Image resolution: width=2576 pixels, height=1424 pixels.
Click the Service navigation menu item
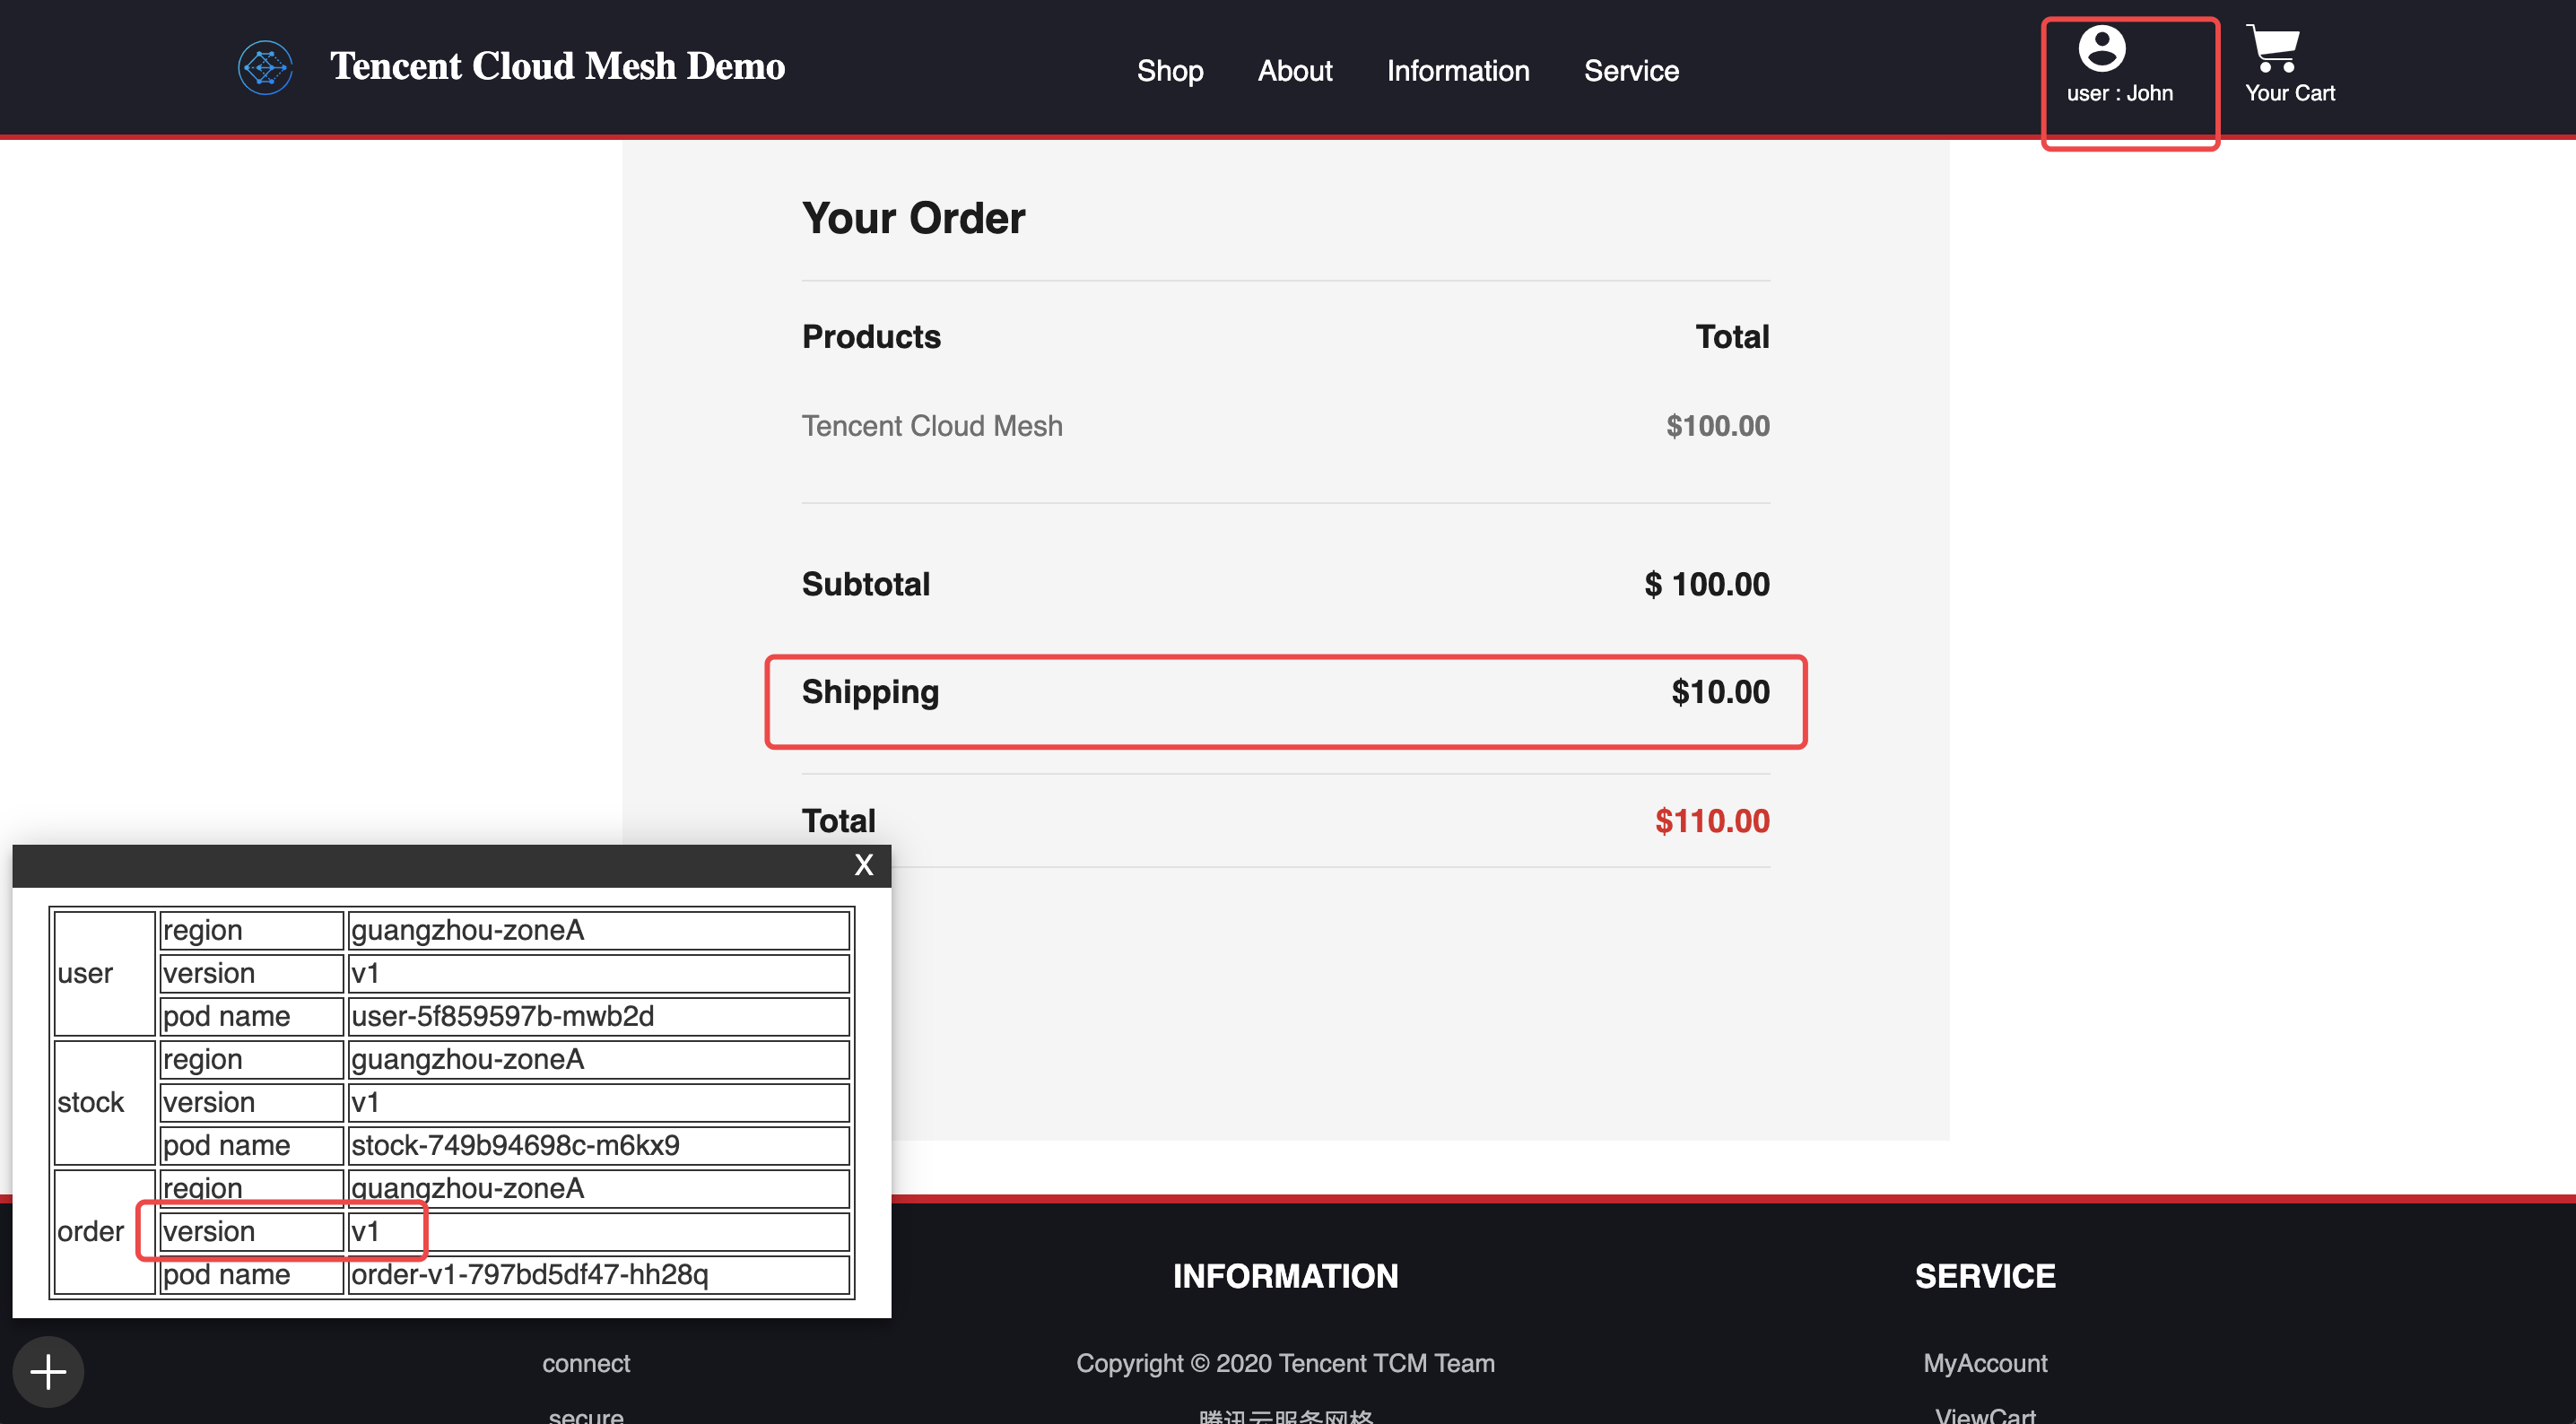(1631, 70)
